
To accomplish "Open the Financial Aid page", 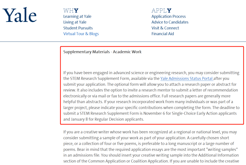I will click(x=163, y=34).
